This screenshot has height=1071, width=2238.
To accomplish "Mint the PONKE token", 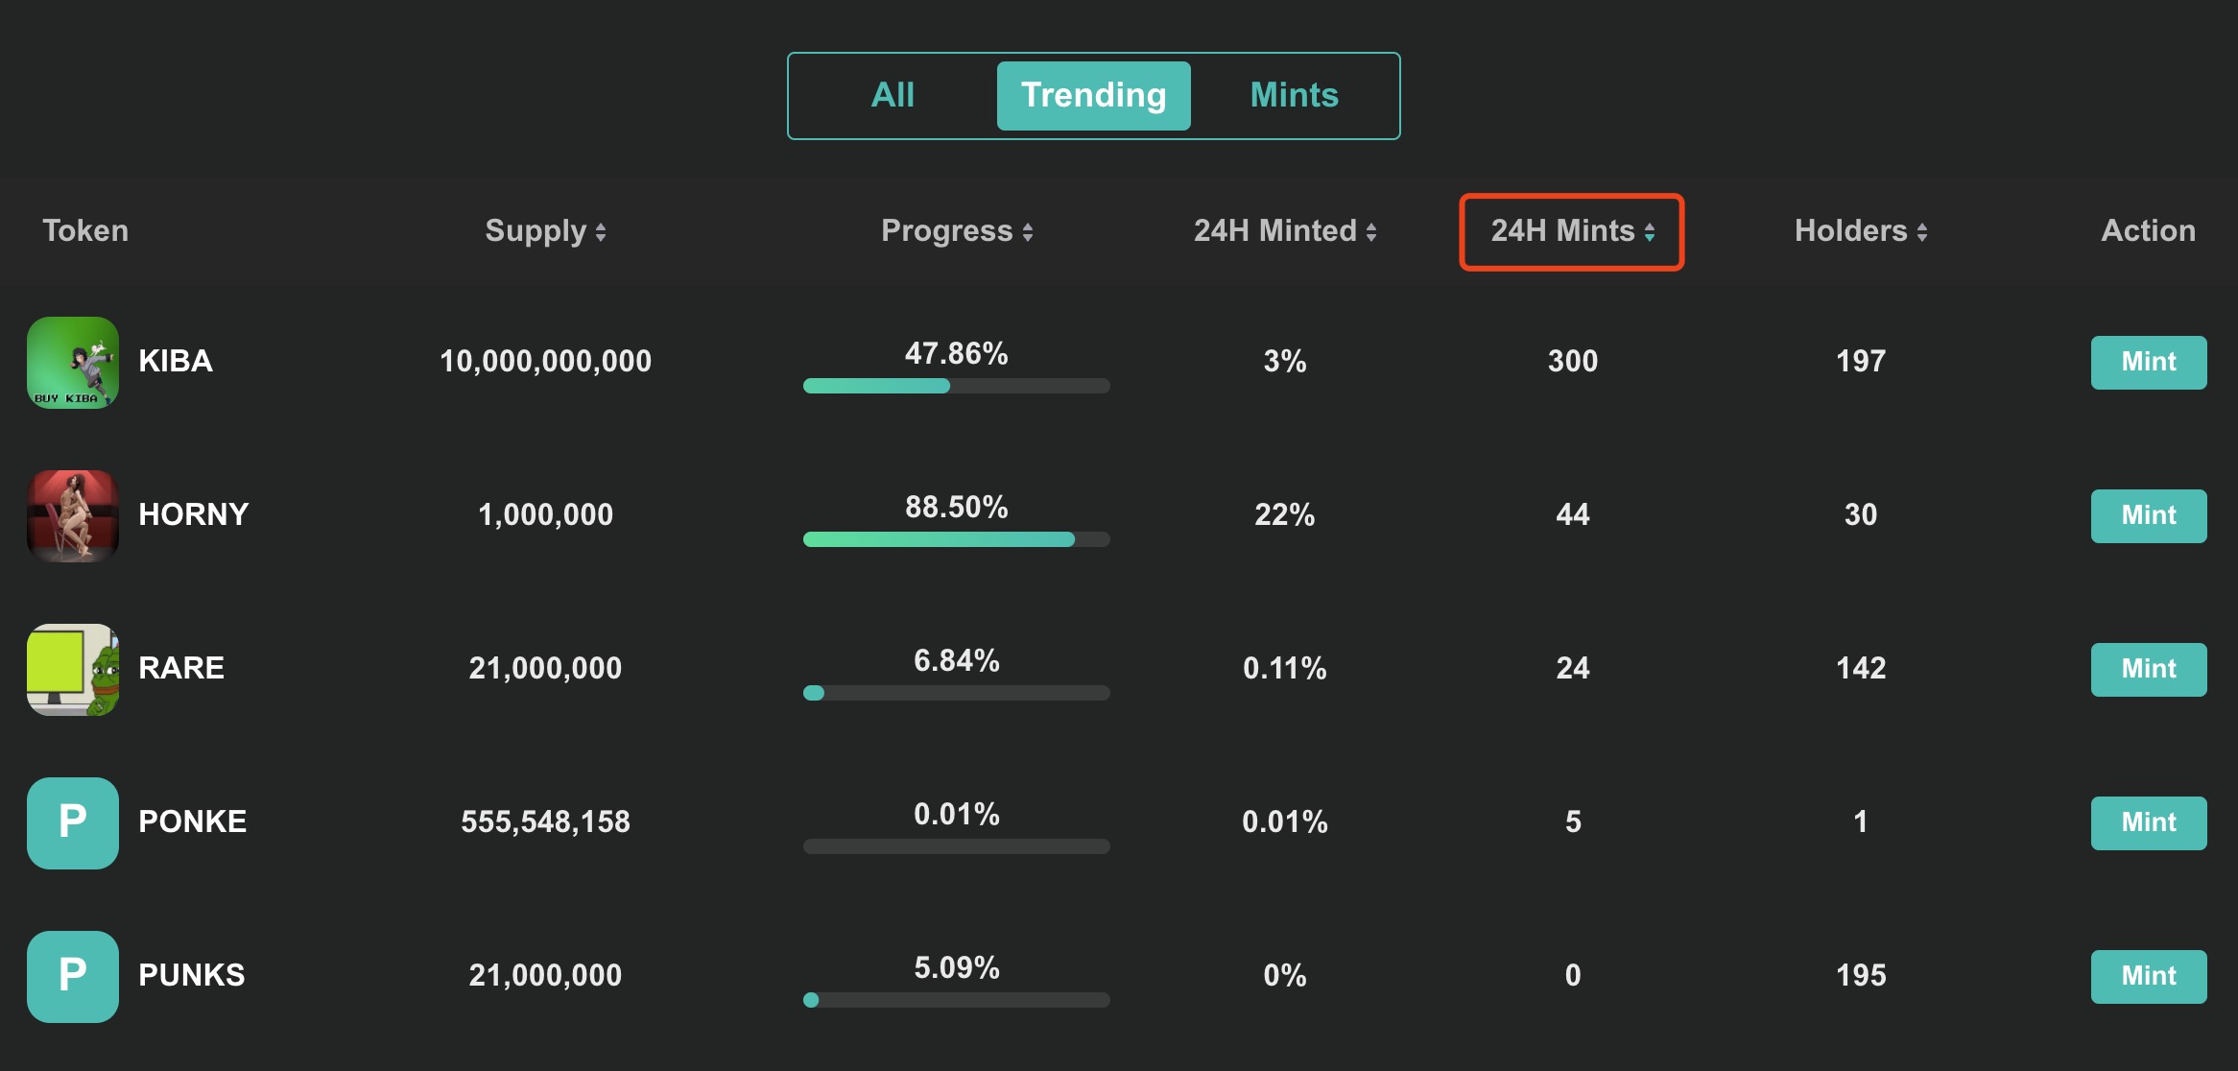I will coord(2149,823).
